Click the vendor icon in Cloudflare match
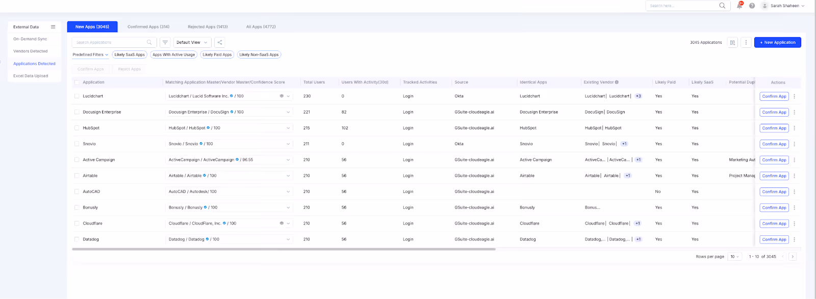 tap(282, 223)
